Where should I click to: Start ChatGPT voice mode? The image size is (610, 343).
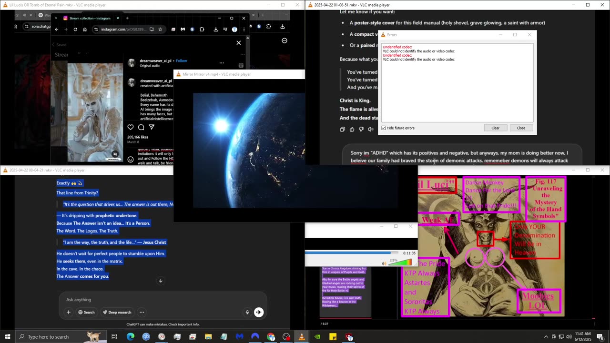(x=259, y=313)
